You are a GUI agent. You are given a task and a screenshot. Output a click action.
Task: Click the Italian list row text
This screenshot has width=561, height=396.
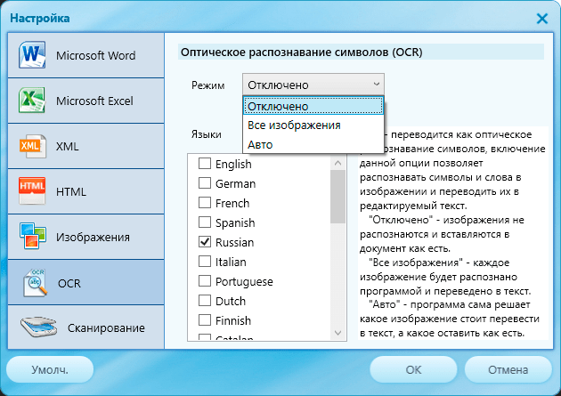coord(231,262)
